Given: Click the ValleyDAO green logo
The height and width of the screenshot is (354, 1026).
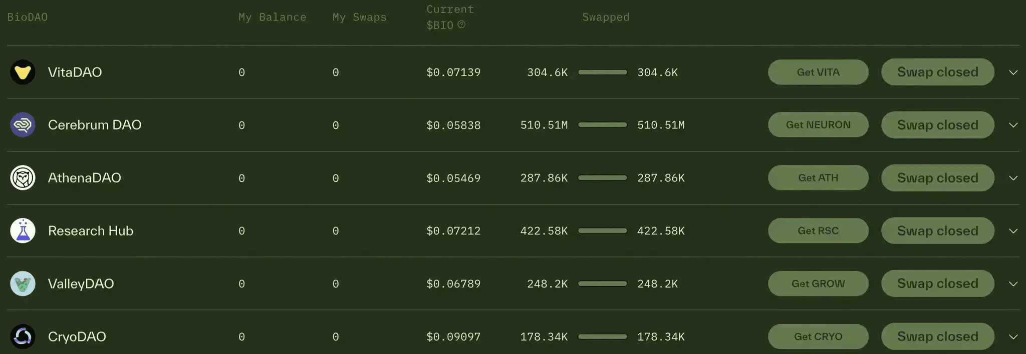Looking at the screenshot, I should (x=23, y=283).
